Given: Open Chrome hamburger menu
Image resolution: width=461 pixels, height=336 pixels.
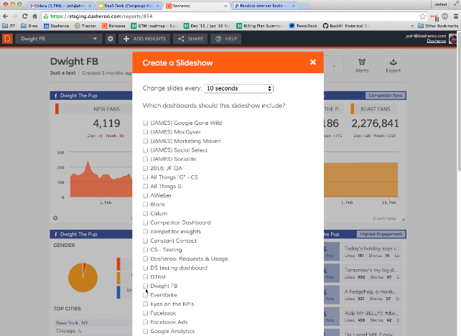Looking at the screenshot, I should [456, 17].
